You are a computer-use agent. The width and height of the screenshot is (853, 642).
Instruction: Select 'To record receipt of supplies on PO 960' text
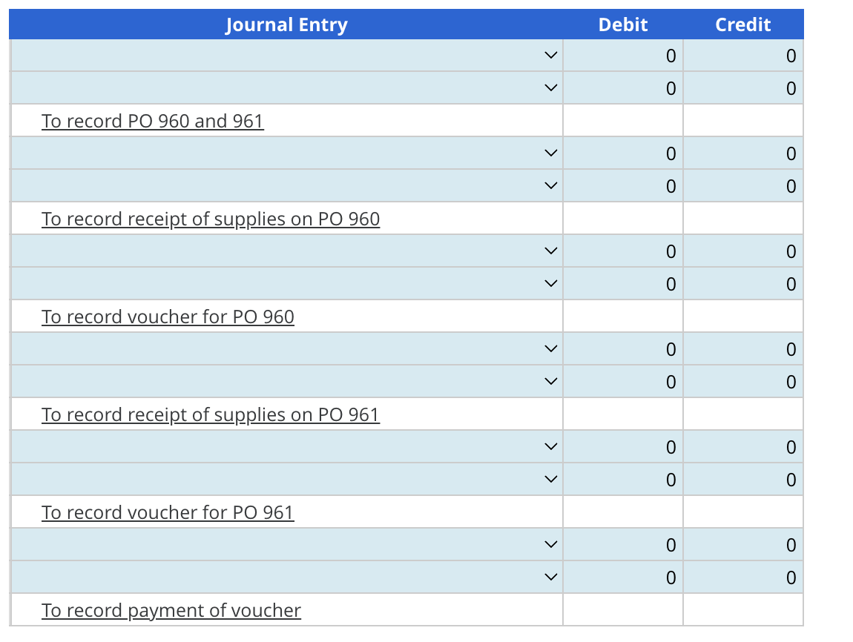[211, 219]
